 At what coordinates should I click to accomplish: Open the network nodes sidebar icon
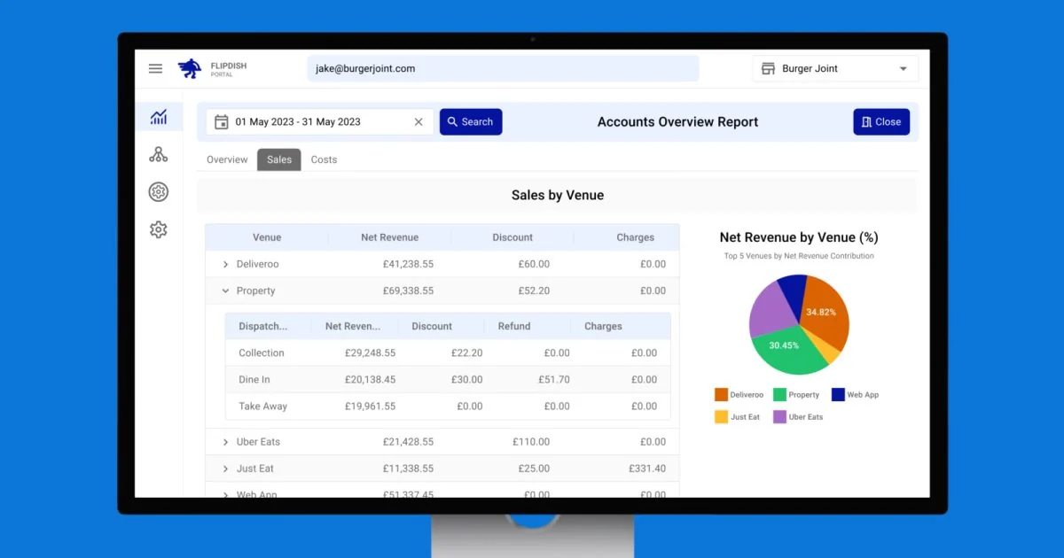pyautogui.click(x=159, y=155)
